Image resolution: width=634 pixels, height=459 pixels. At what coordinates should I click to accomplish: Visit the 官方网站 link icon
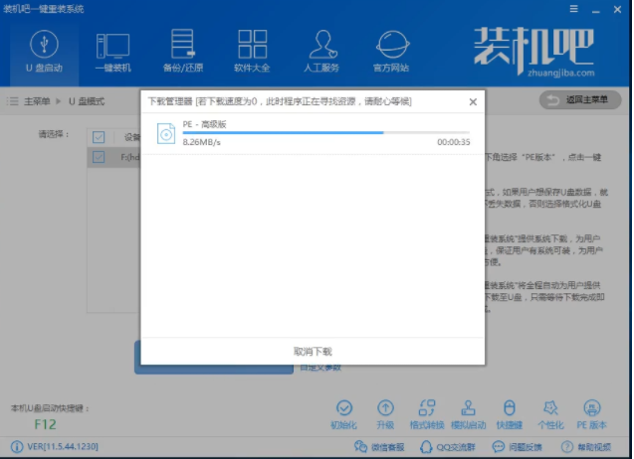point(391,51)
